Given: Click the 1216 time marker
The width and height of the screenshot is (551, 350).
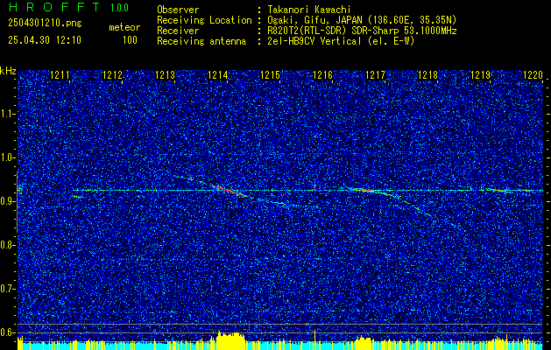Looking at the screenshot, I should (x=323, y=74).
